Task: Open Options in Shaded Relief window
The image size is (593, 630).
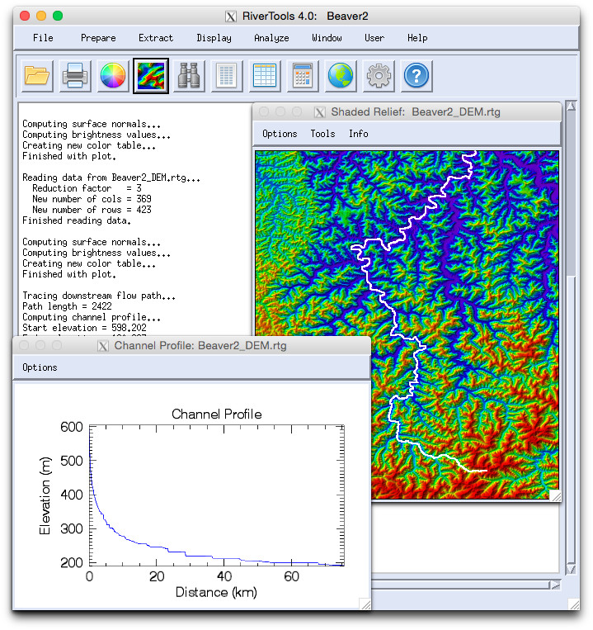Action: coord(280,134)
